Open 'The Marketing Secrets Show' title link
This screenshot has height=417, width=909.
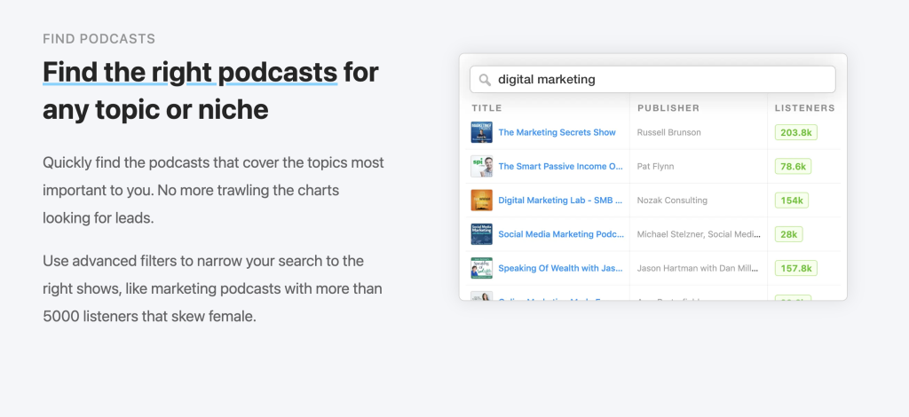(x=557, y=132)
